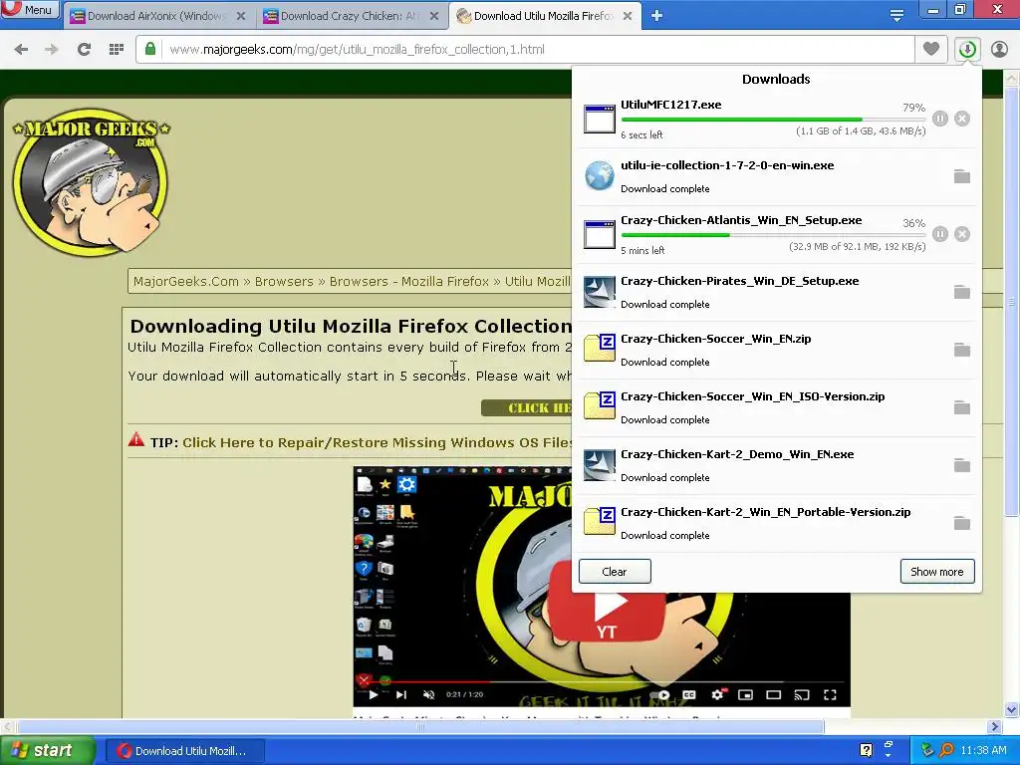Image resolution: width=1020 pixels, height=765 pixels.
Task: Switch video to theater mode
Action: pyautogui.click(x=773, y=694)
